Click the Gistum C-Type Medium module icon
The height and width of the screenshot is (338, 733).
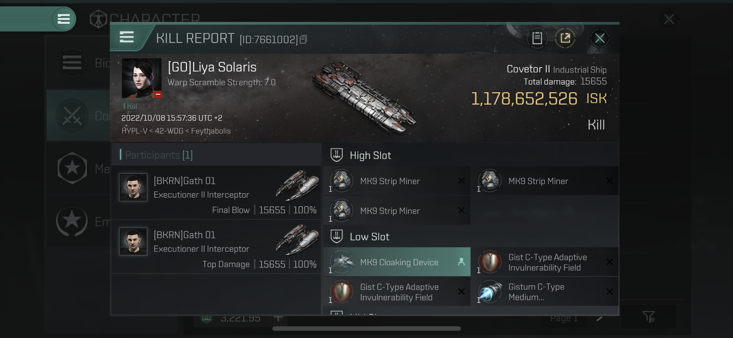coord(490,292)
